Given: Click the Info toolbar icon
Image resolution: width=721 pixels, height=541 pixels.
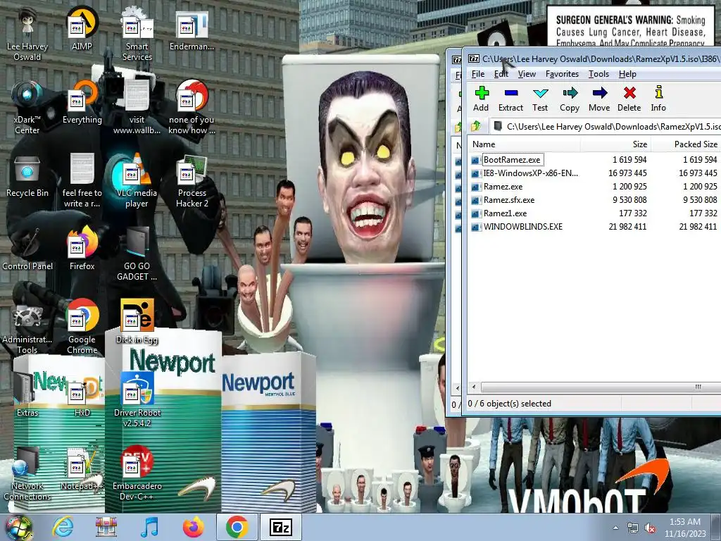Looking at the screenshot, I should [x=658, y=99].
